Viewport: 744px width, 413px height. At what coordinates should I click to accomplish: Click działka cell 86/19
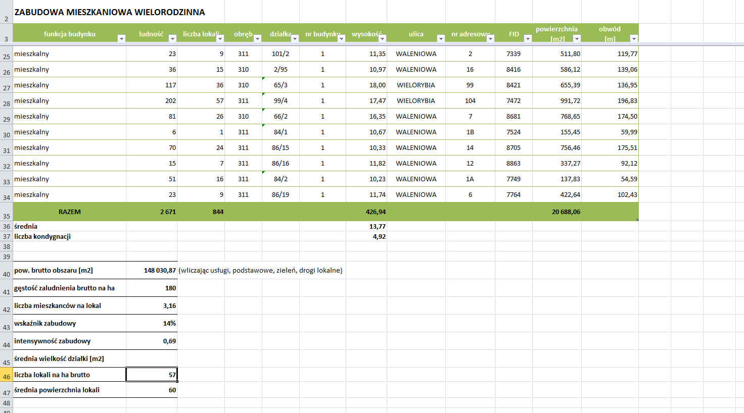point(281,195)
